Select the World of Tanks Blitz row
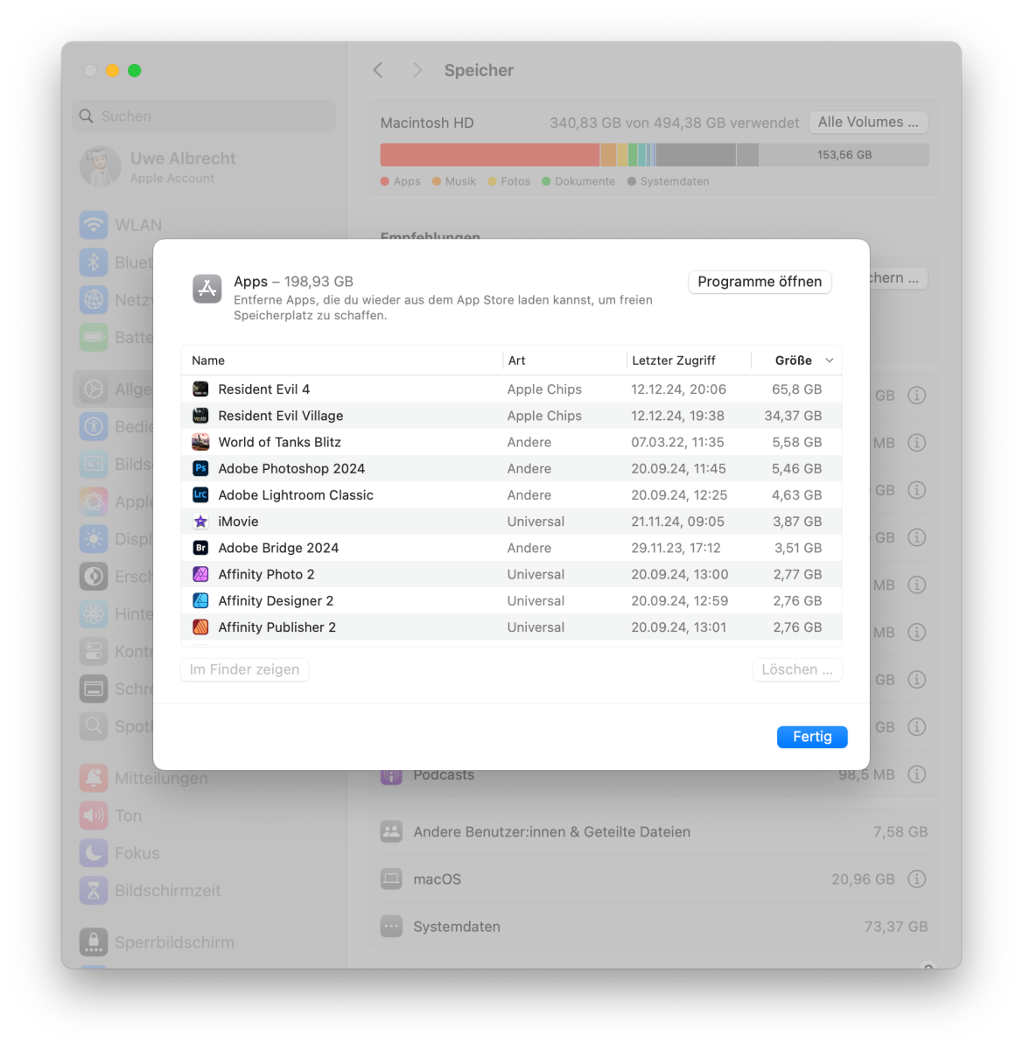This screenshot has width=1023, height=1050. coord(511,442)
